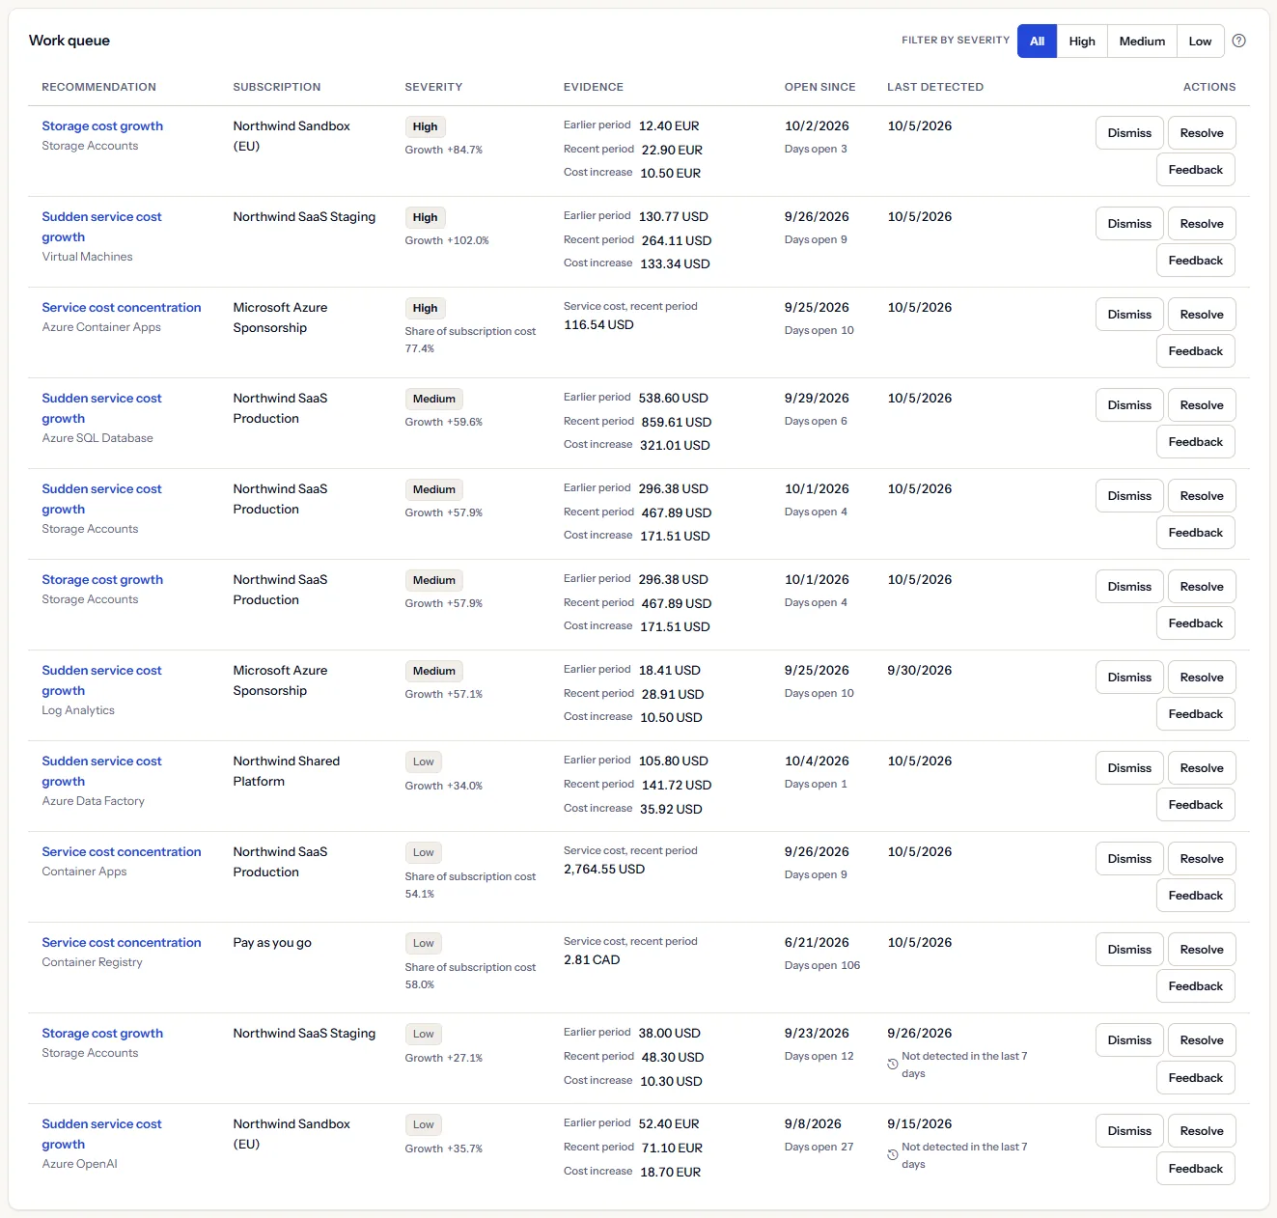The image size is (1277, 1218).
Task: Open the severity filter help icon
Action: coord(1239,41)
